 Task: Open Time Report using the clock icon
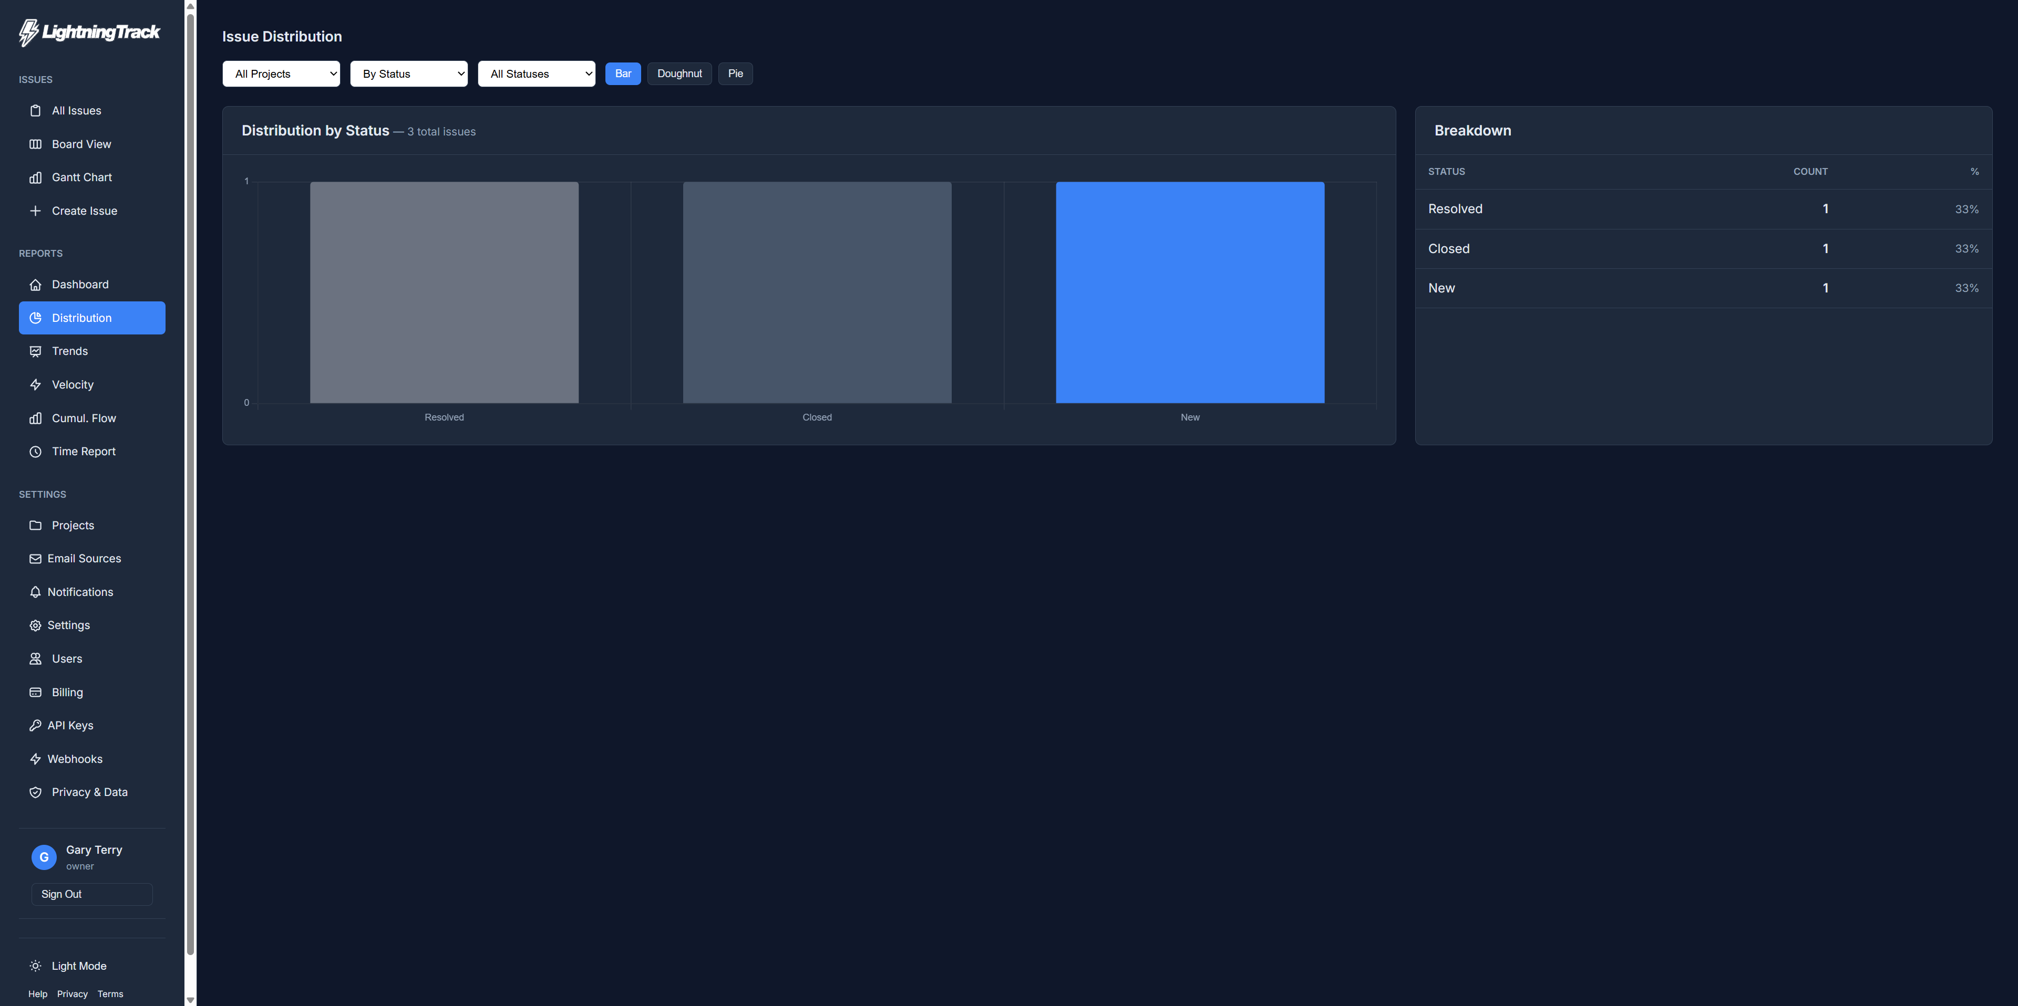click(36, 451)
